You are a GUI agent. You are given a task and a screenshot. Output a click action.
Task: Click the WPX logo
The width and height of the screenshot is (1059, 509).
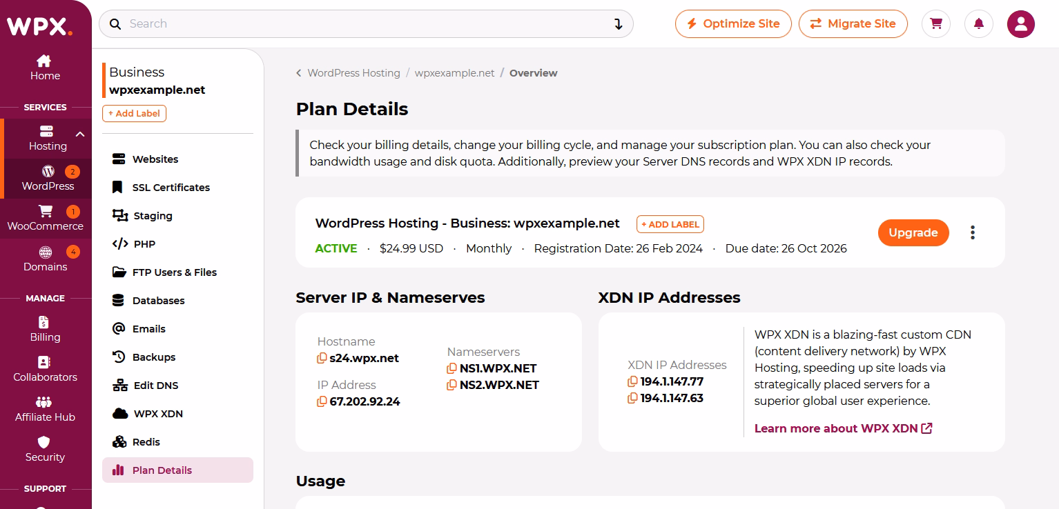39,26
